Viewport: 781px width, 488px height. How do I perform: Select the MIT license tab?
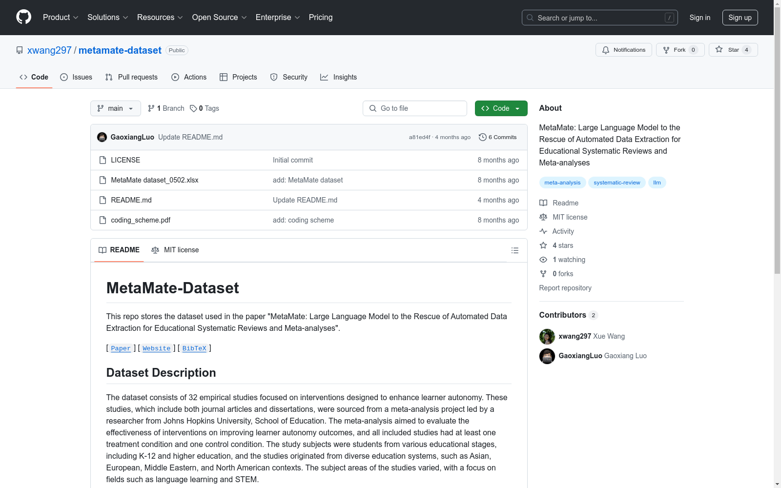click(175, 250)
